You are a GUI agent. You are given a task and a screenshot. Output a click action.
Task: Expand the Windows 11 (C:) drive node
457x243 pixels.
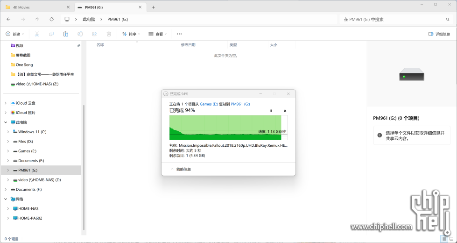pos(8,132)
